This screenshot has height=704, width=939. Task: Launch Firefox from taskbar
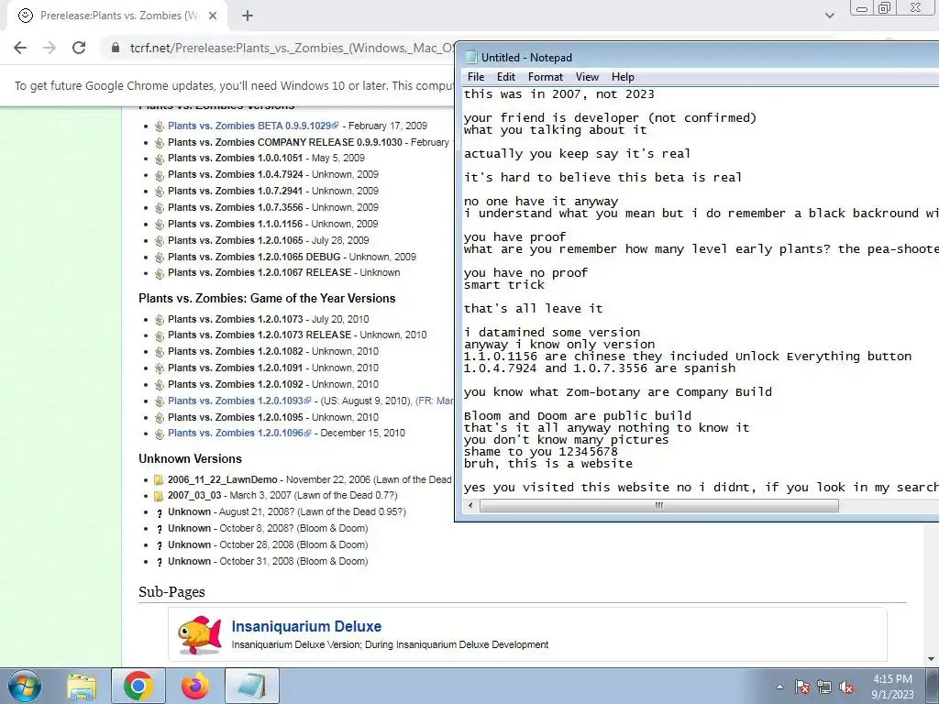click(x=195, y=686)
